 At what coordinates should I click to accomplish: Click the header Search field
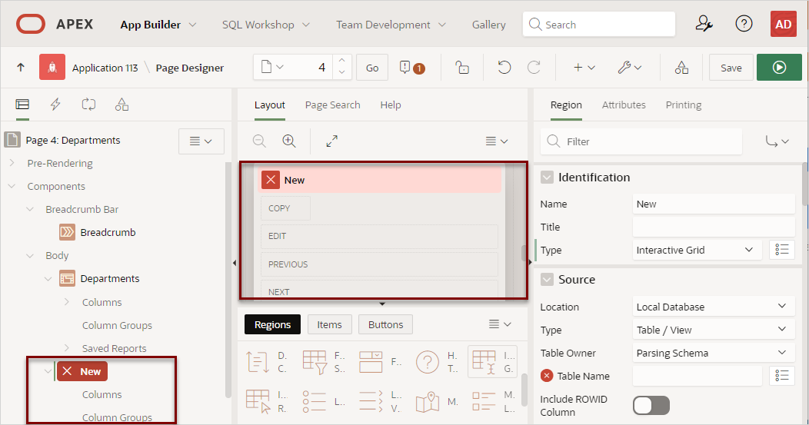[x=598, y=25]
